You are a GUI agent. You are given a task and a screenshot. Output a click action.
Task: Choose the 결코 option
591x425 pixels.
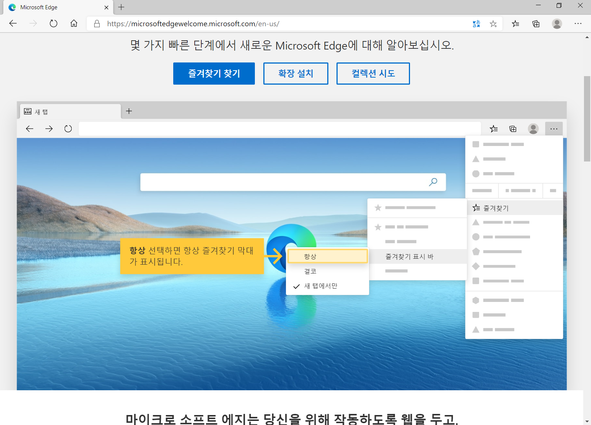pos(328,271)
